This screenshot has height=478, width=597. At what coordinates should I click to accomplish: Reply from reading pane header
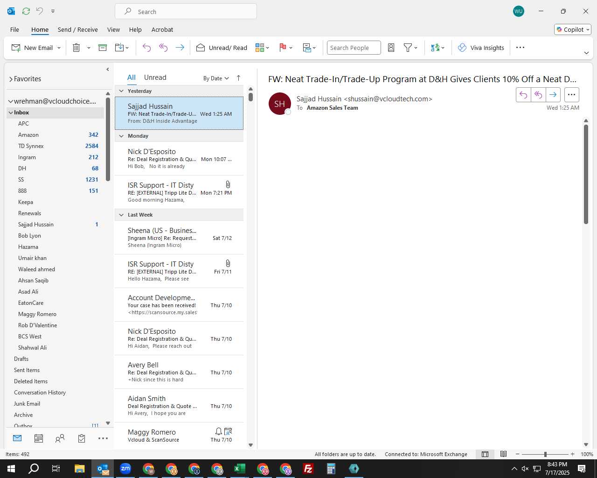523,95
